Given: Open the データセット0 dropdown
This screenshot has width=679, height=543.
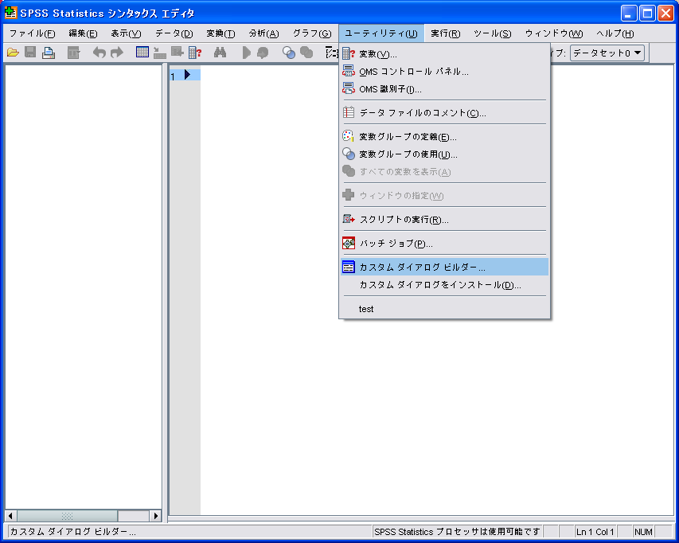Looking at the screenshot, I should 607,53.
